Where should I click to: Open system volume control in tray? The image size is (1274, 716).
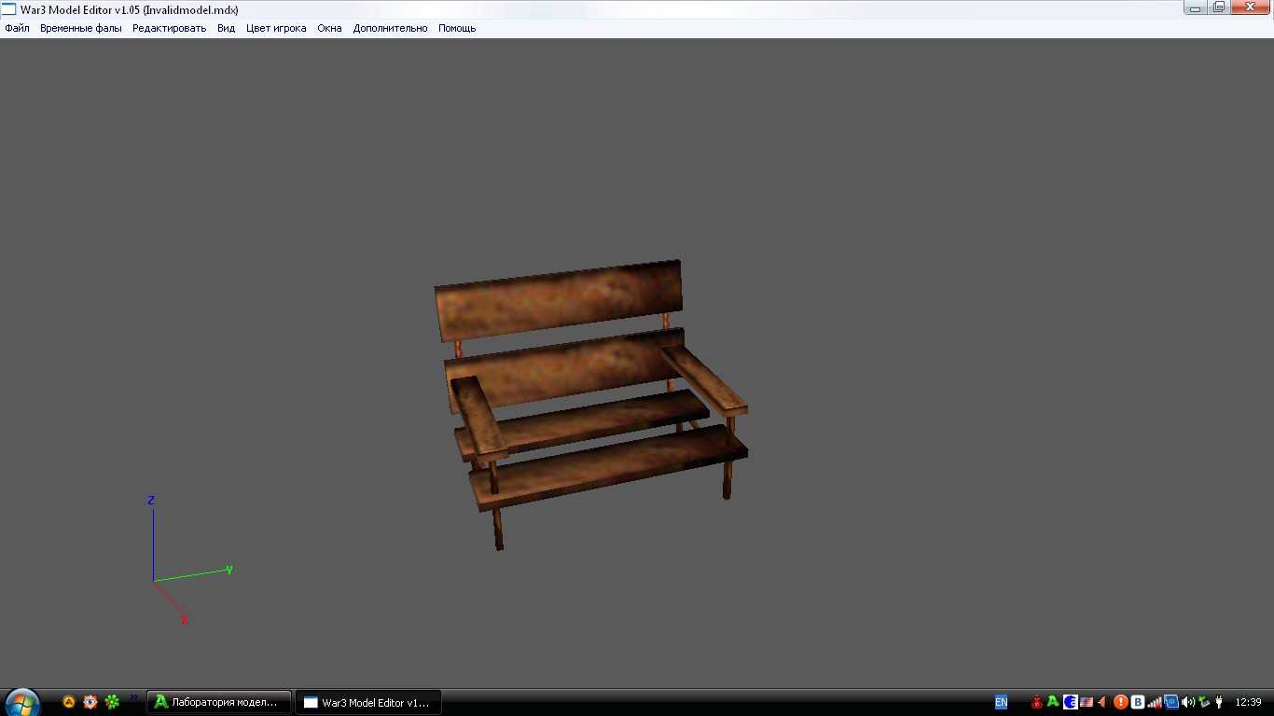tap(1188, 702)
